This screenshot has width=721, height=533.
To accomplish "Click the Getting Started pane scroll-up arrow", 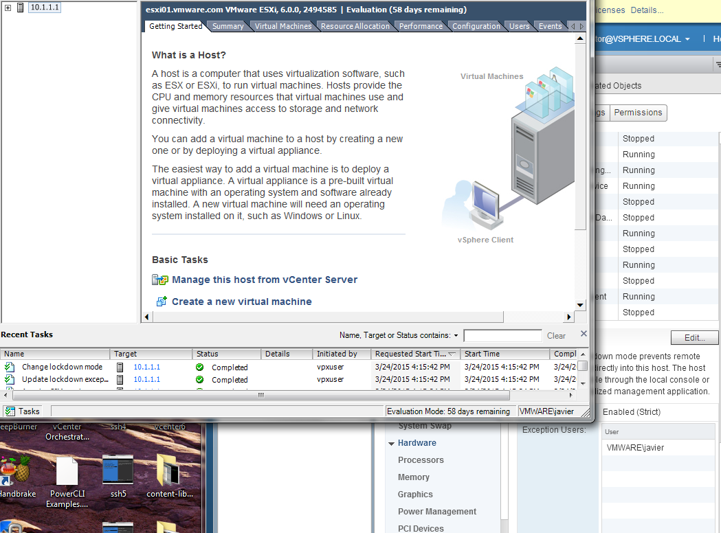I will pyautogui.click(x=580, y=38).
